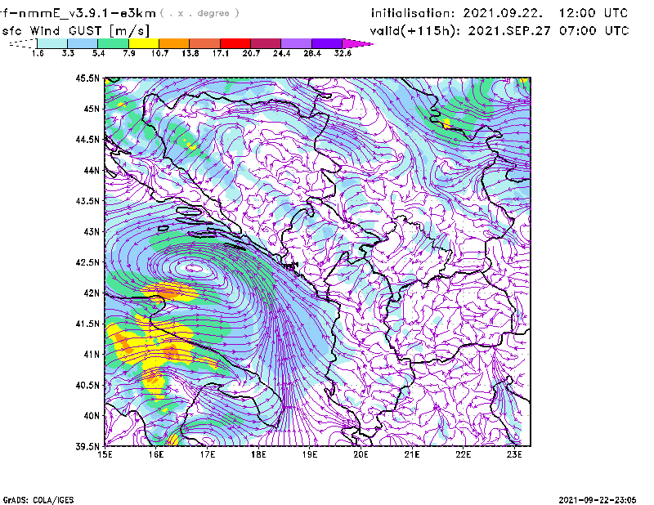Select the orange 10.7–13.8 legend swatch
This screenshot has height=505, width=654.
tap(174, 43)
